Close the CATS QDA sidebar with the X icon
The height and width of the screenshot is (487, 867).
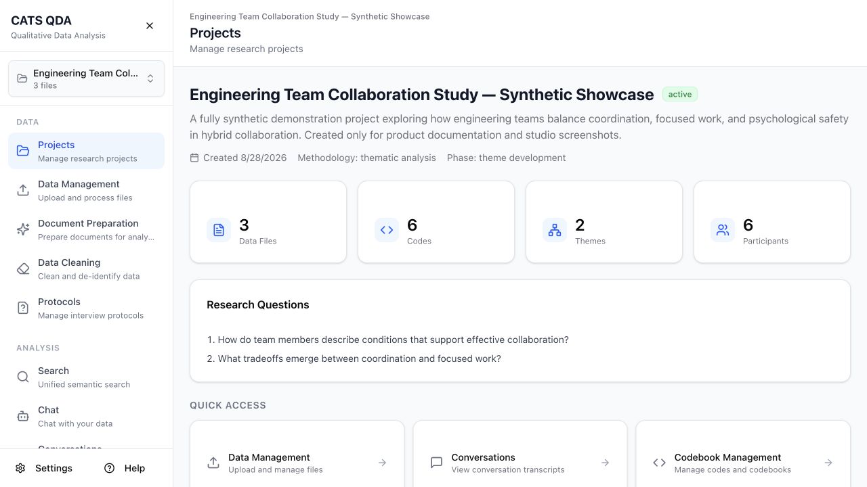150,26
